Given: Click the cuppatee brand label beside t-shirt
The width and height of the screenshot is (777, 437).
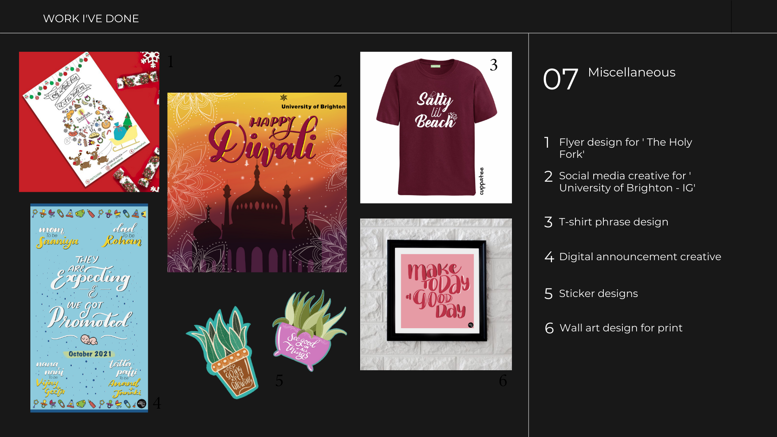Looking at the screenshot, I should point(482,181).
